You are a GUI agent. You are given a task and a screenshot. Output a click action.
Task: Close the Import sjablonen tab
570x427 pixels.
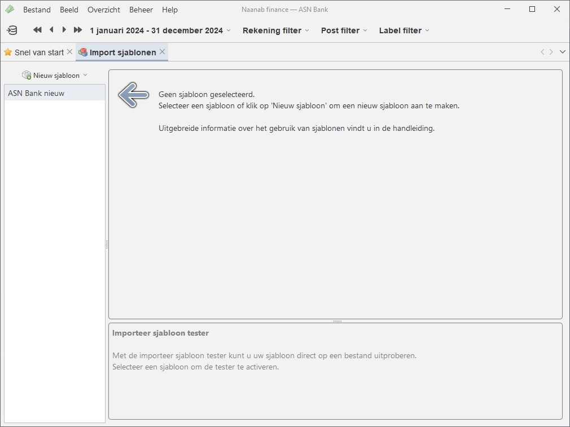pyautogui.click(x=162, y=52)
